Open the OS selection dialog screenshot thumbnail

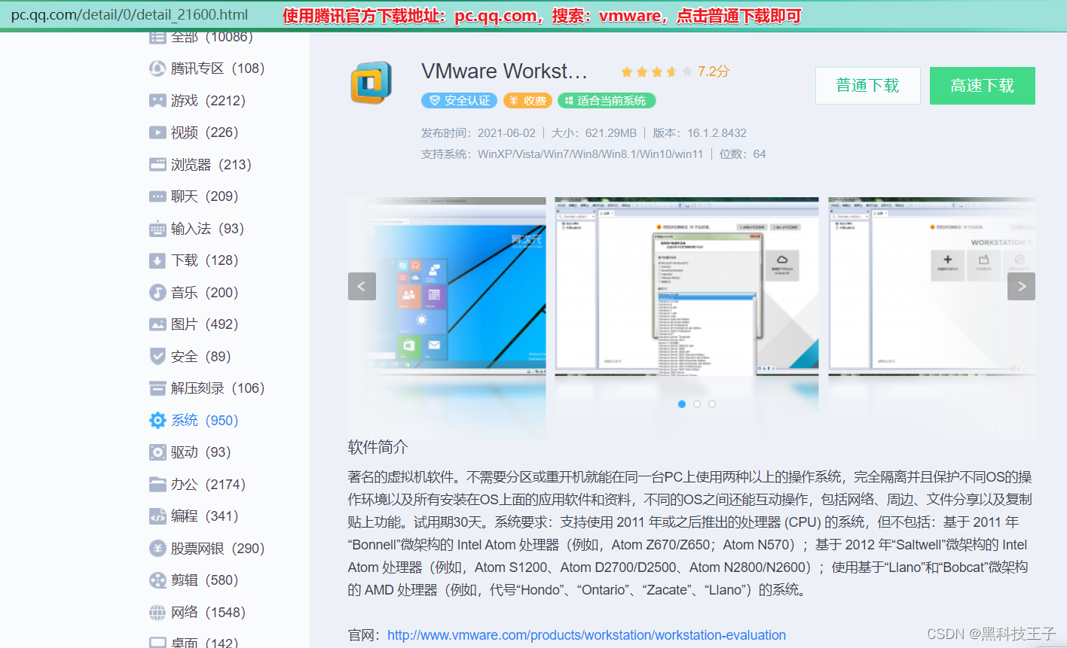pos(686,286)
